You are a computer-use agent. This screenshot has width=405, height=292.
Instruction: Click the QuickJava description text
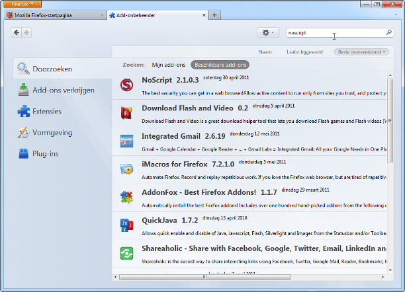pos(264,233)
